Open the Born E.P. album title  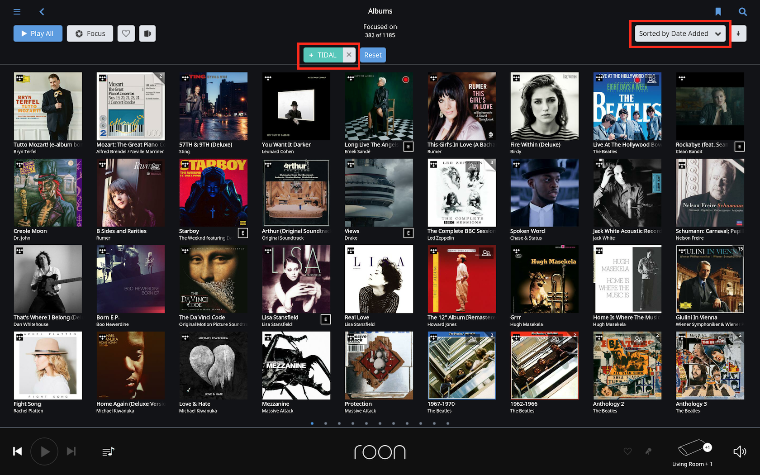point(108,318)
